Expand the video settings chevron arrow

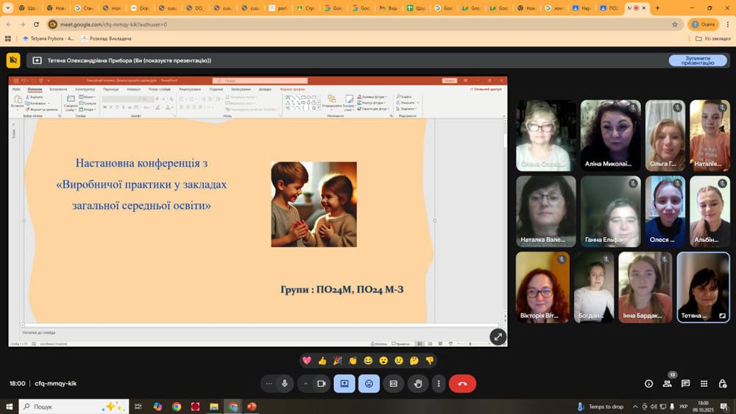[x=306, y=383]
